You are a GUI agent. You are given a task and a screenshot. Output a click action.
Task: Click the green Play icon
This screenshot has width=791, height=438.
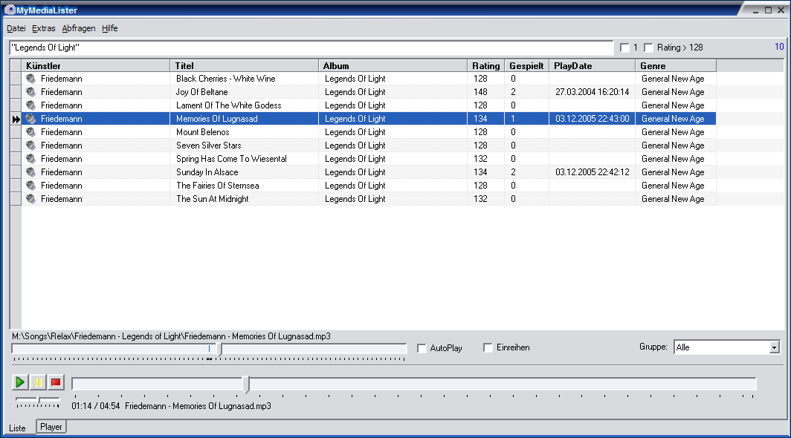click(x=19, y=382)
